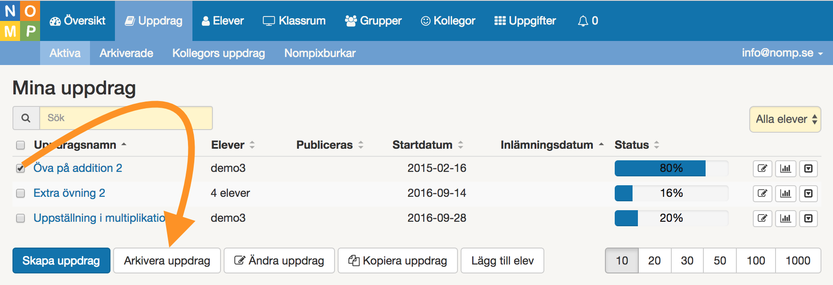Uncheck the Öva på addition 2 checkbox

(20, 168)
